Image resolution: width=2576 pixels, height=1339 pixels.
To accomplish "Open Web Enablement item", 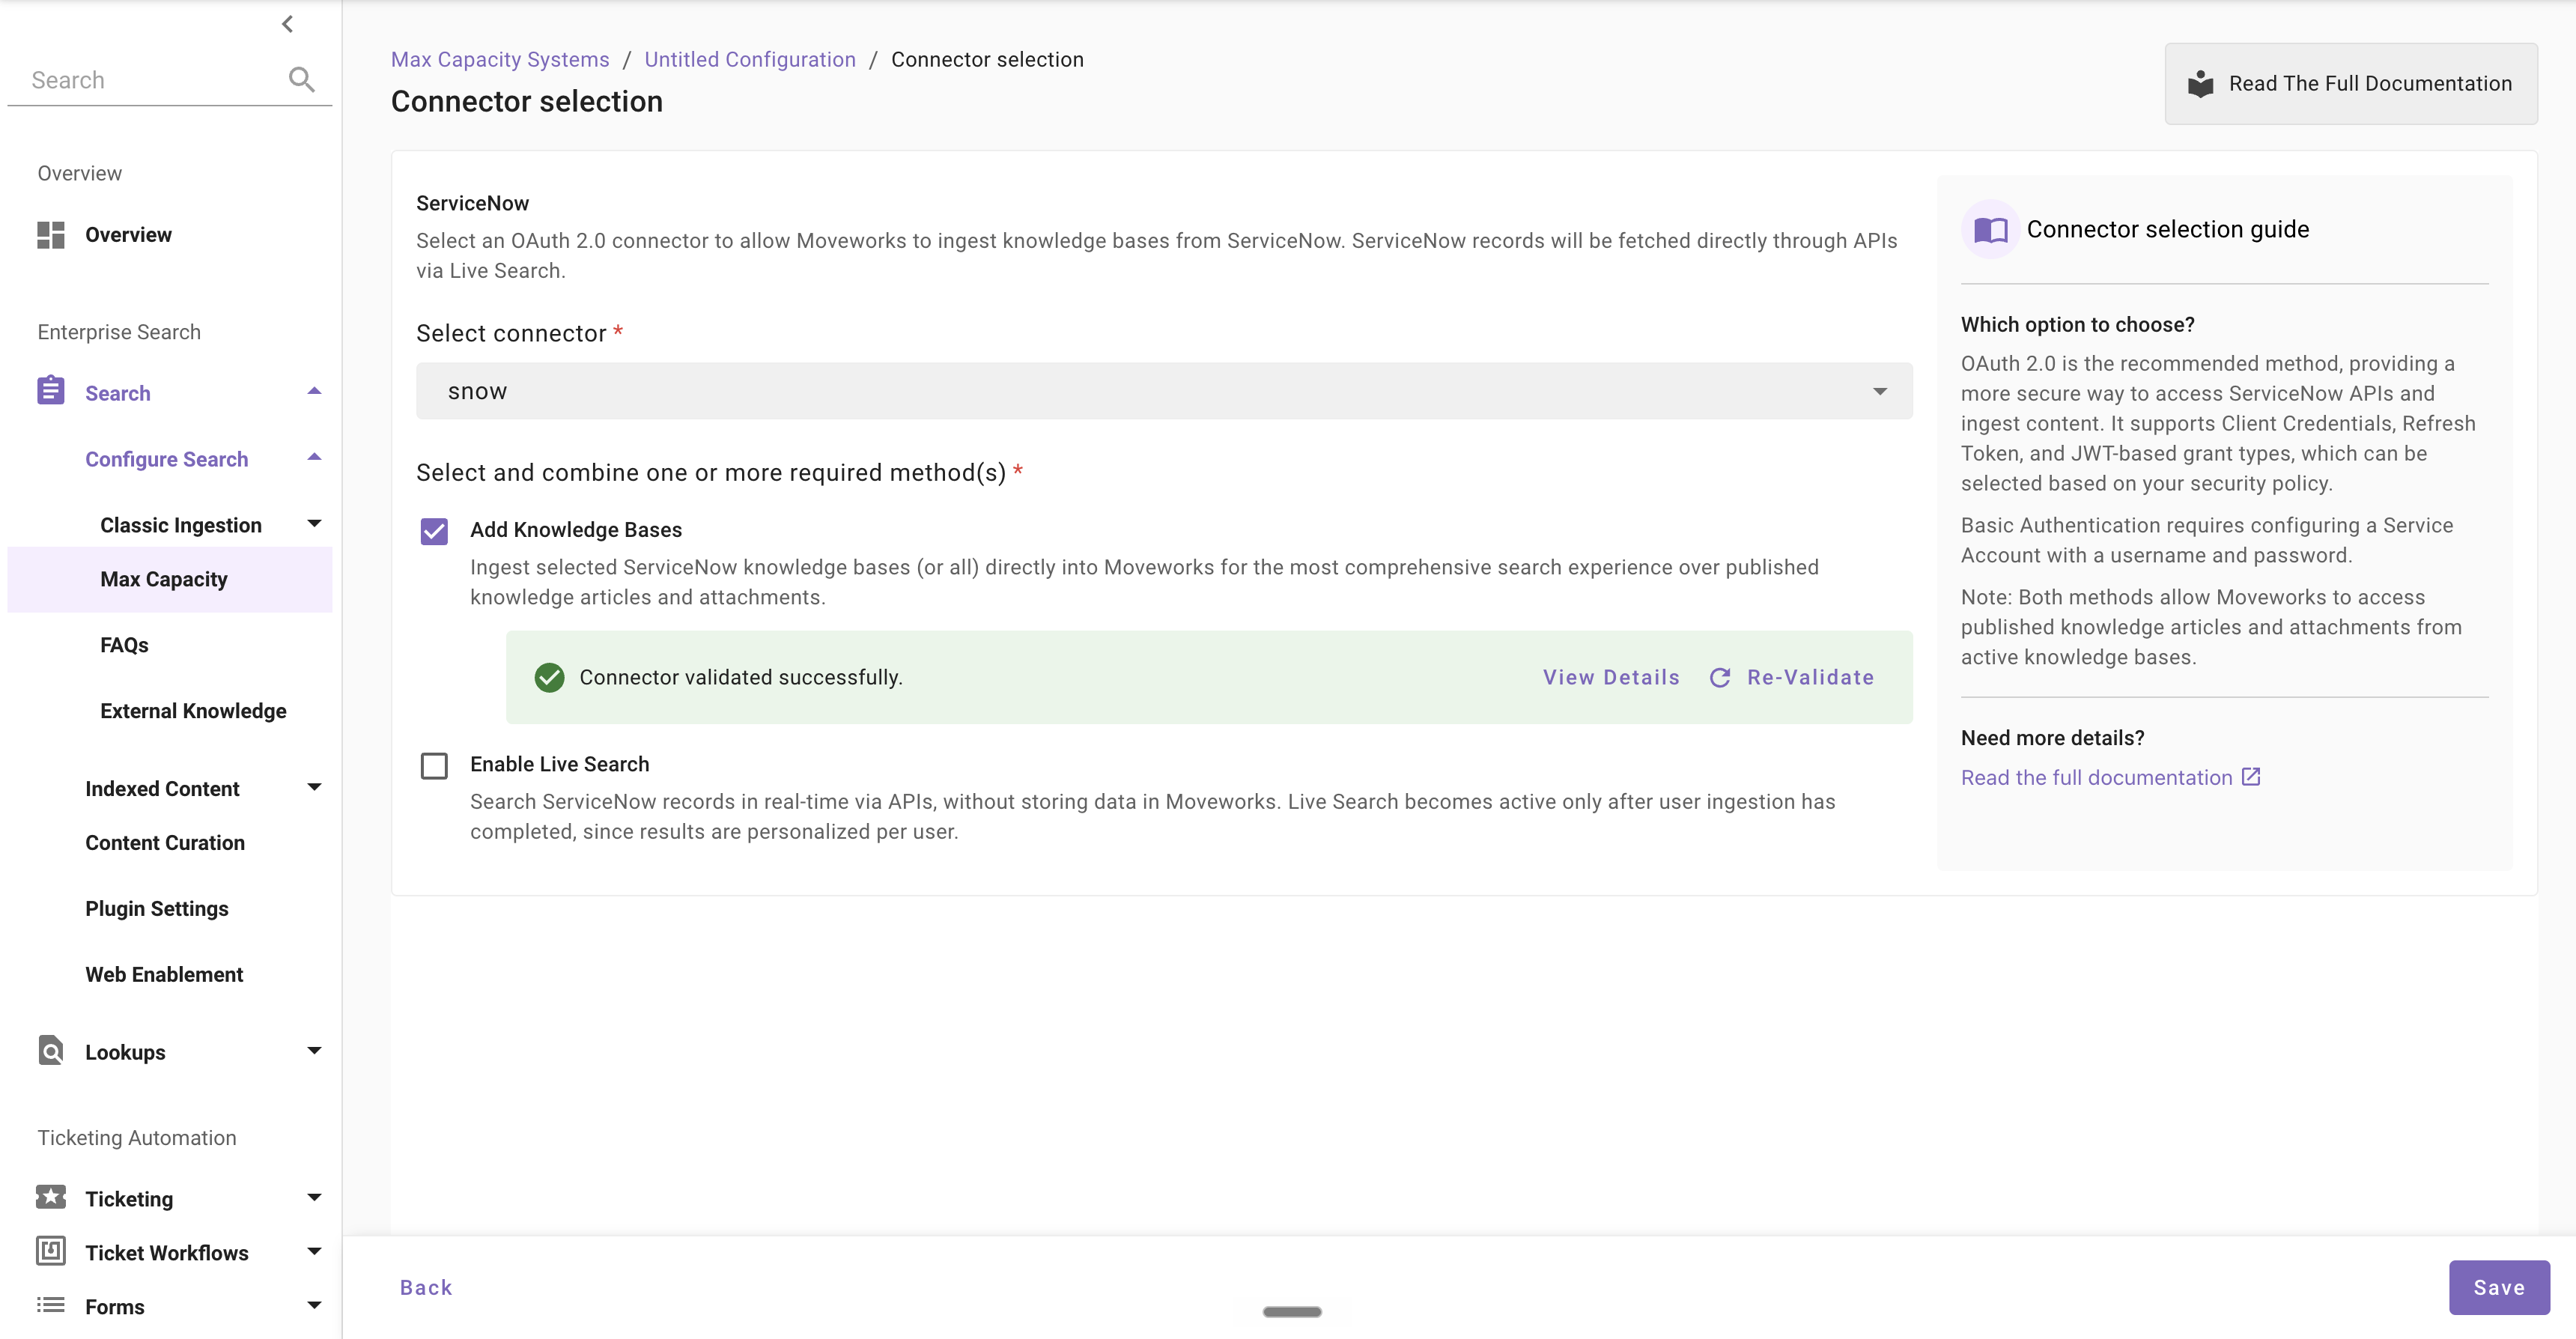I will tap(164, 975).
